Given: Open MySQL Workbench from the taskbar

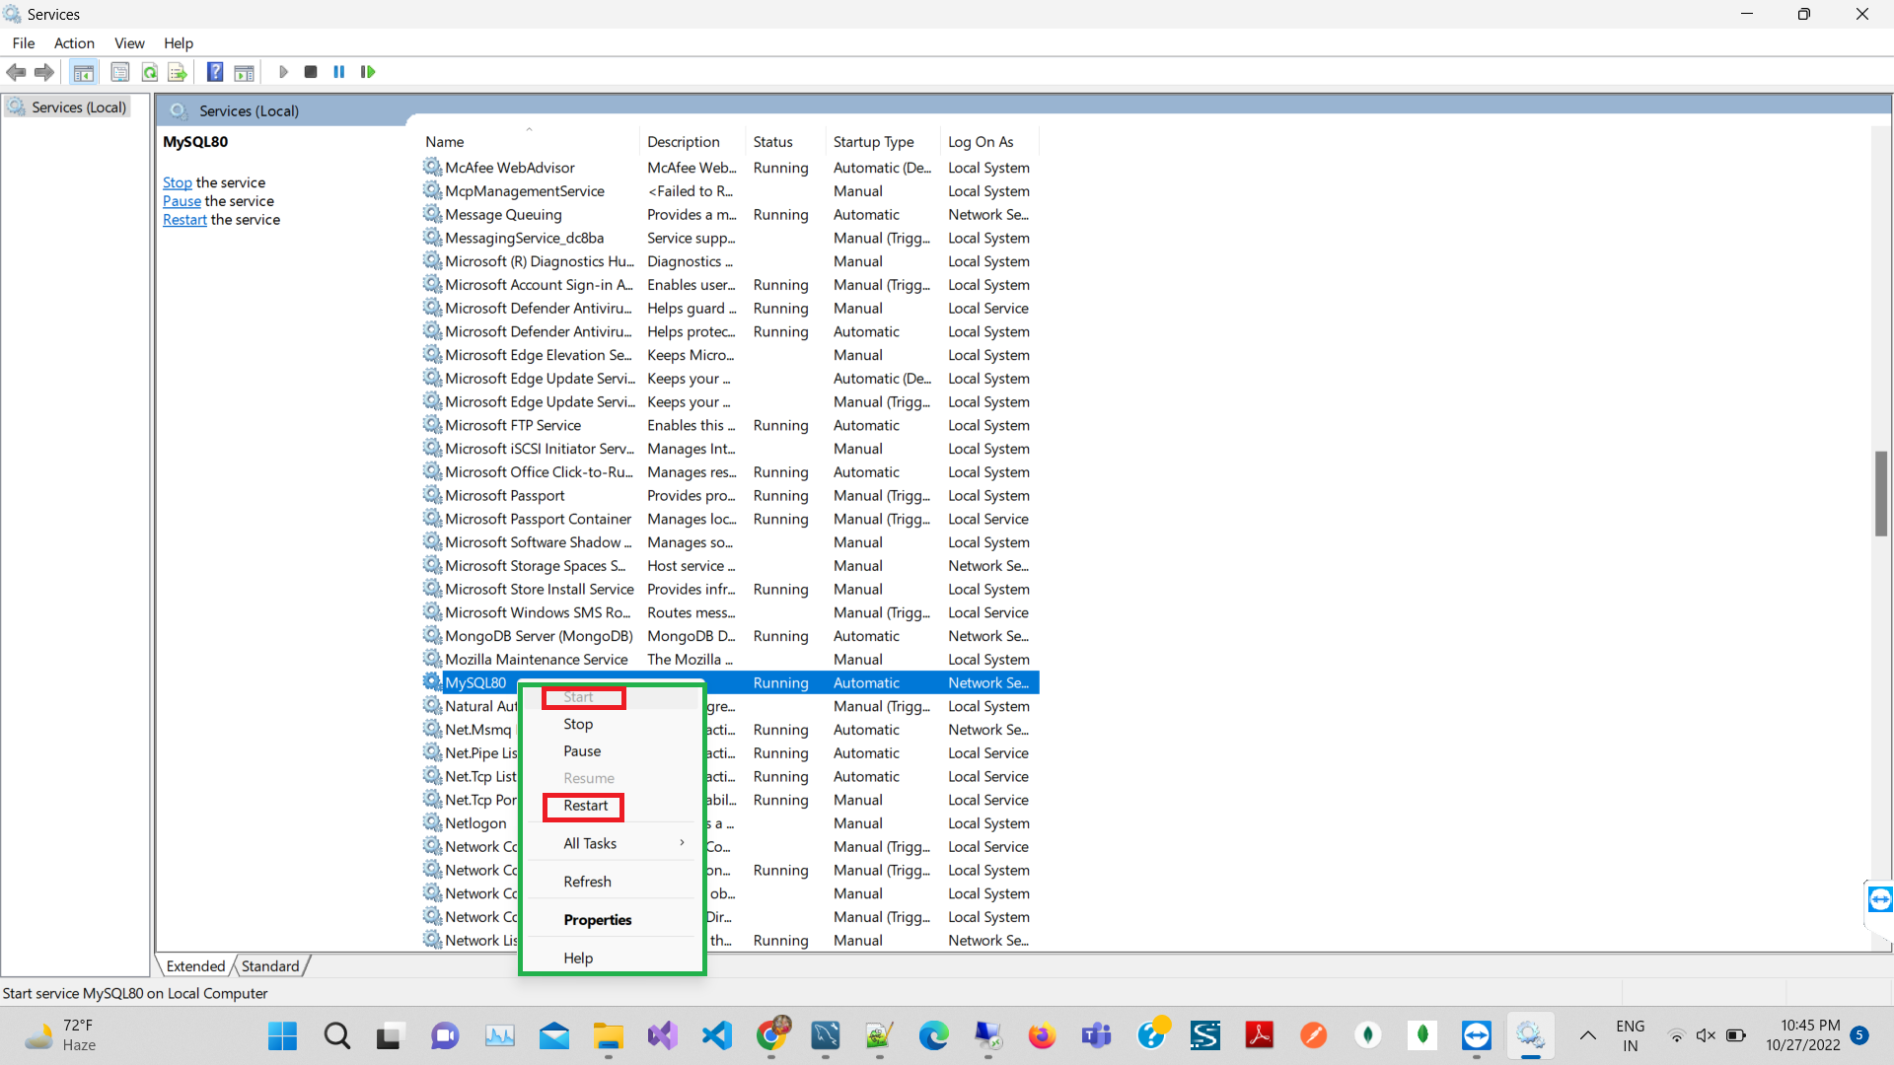Looking at the screenshot, I should click(x=825, y=1035).
